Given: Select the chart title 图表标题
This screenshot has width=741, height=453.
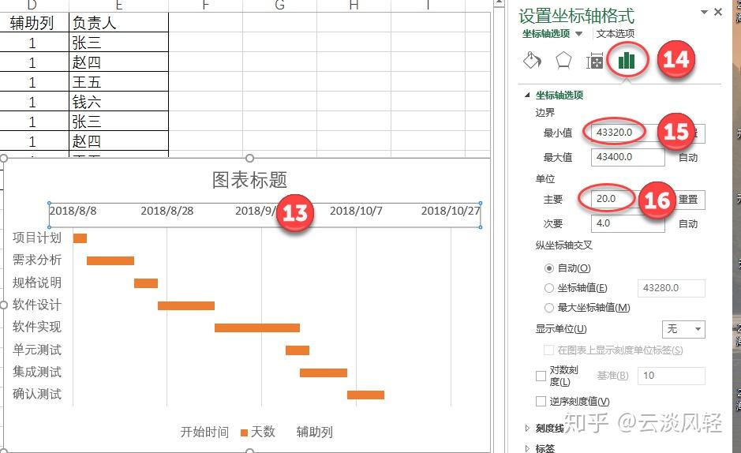Looking at the screenshot, I should click(x=249, y=180).
